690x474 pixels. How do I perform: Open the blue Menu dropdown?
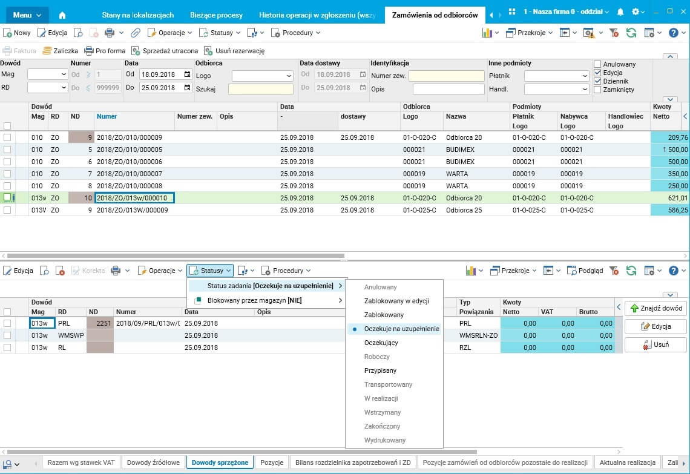(x=27, y=15)
